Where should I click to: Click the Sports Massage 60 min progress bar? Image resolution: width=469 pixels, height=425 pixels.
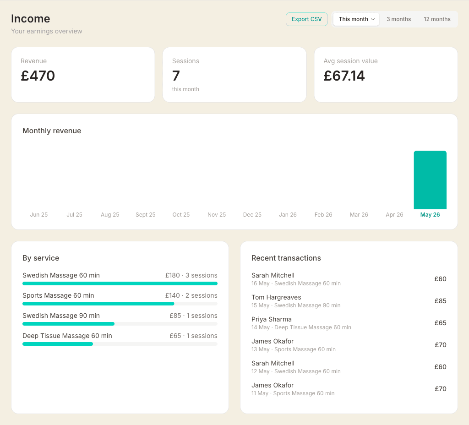coord(120,304)
